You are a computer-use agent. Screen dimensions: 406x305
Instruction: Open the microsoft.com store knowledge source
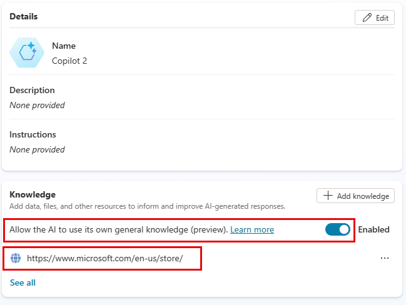click(x=105, y=258)
